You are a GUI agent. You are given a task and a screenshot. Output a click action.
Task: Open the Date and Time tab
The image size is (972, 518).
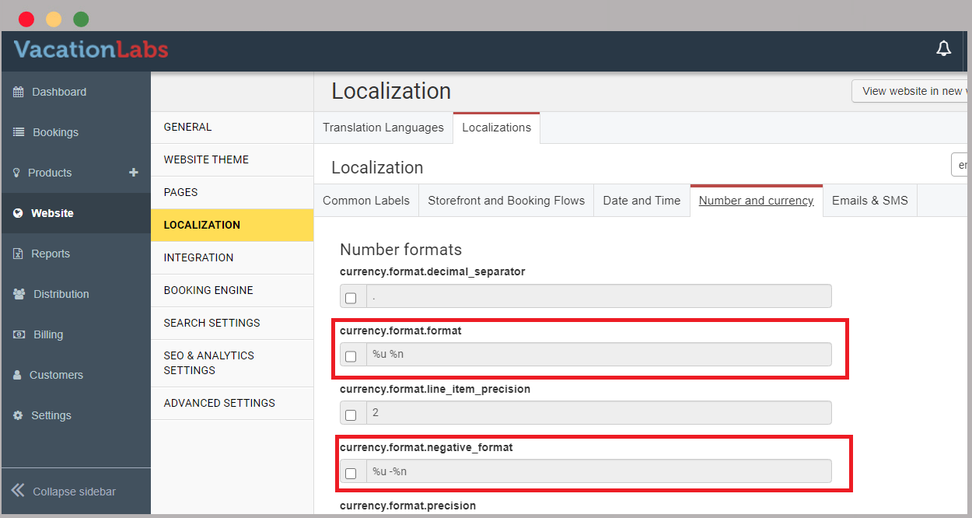click(642, 201)
